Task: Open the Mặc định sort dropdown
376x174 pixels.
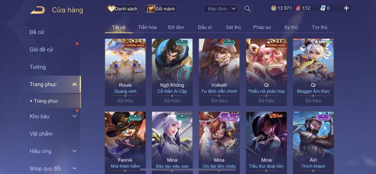Action: (221, 9)
